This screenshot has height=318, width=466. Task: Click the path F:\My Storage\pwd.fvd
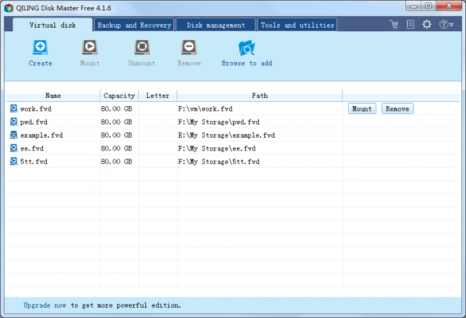[x=218, y=122]
